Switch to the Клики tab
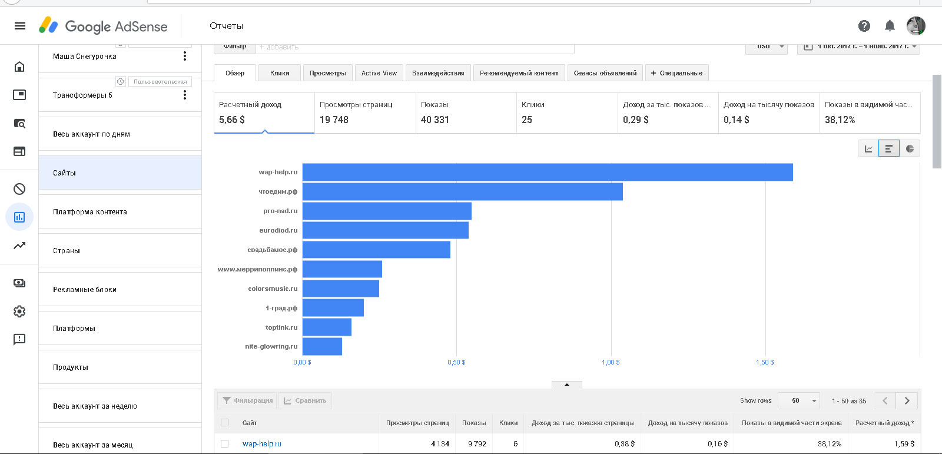Viewport: 942px width, 454px height. [280, 73]
